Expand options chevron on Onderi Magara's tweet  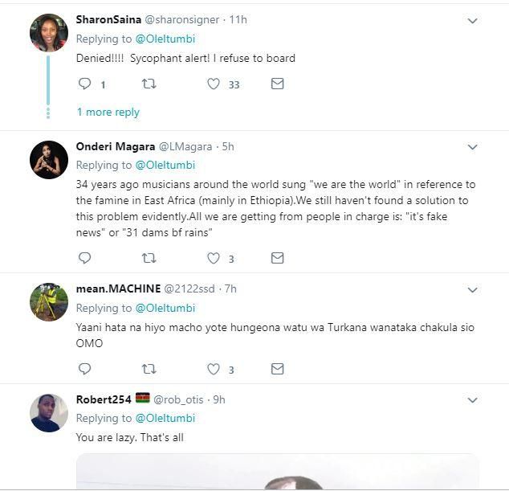(472, 148)
